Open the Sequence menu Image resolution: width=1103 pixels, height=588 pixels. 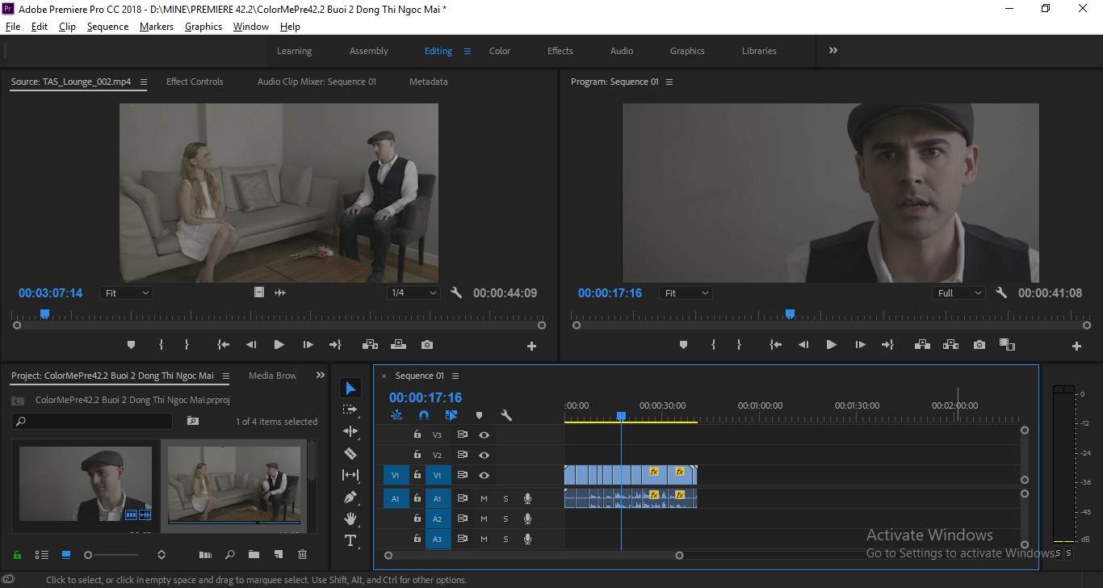pyautogui.click(x=107, y=27)
